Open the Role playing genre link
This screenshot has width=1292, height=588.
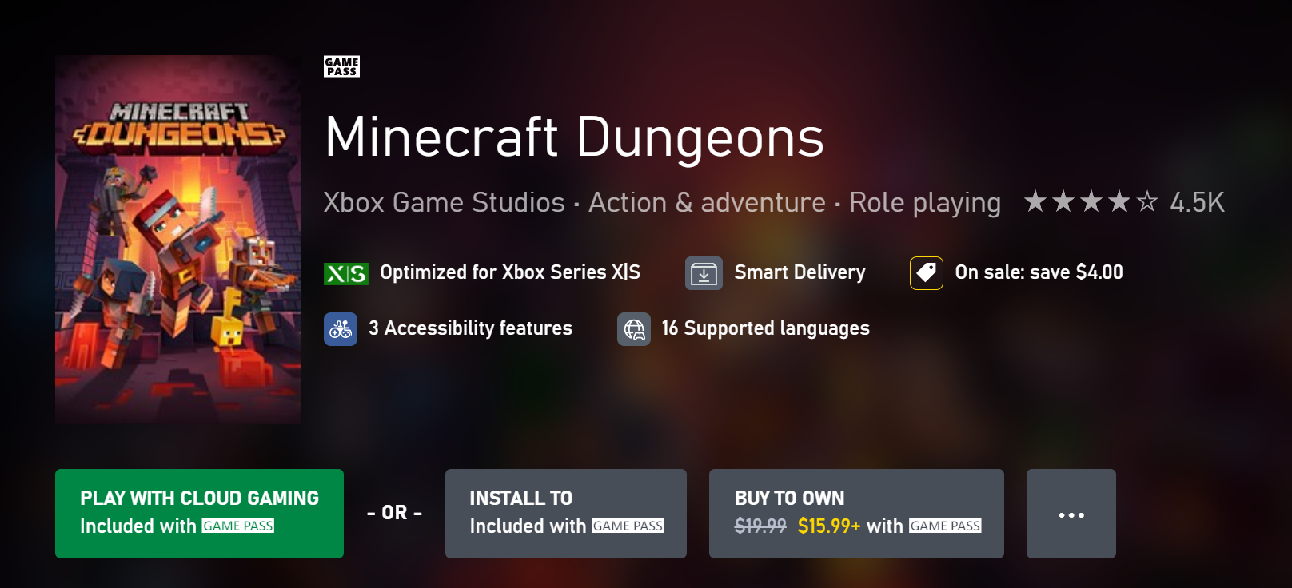[x=924, y=203]
